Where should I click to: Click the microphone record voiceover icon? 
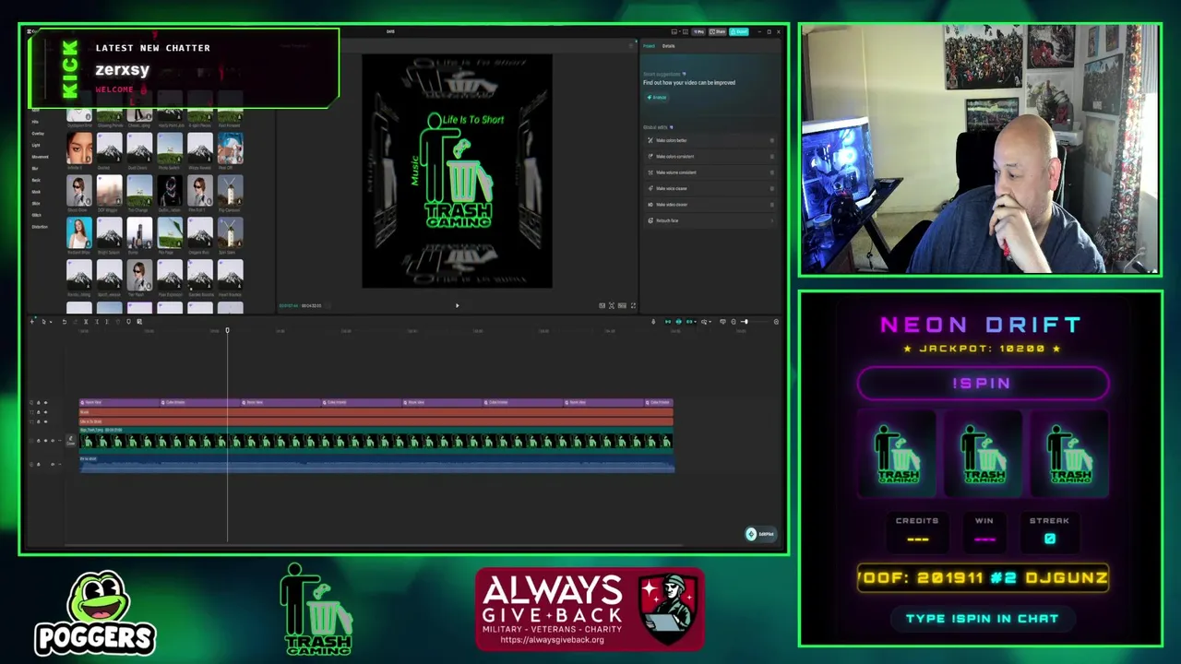click(653, 322)
